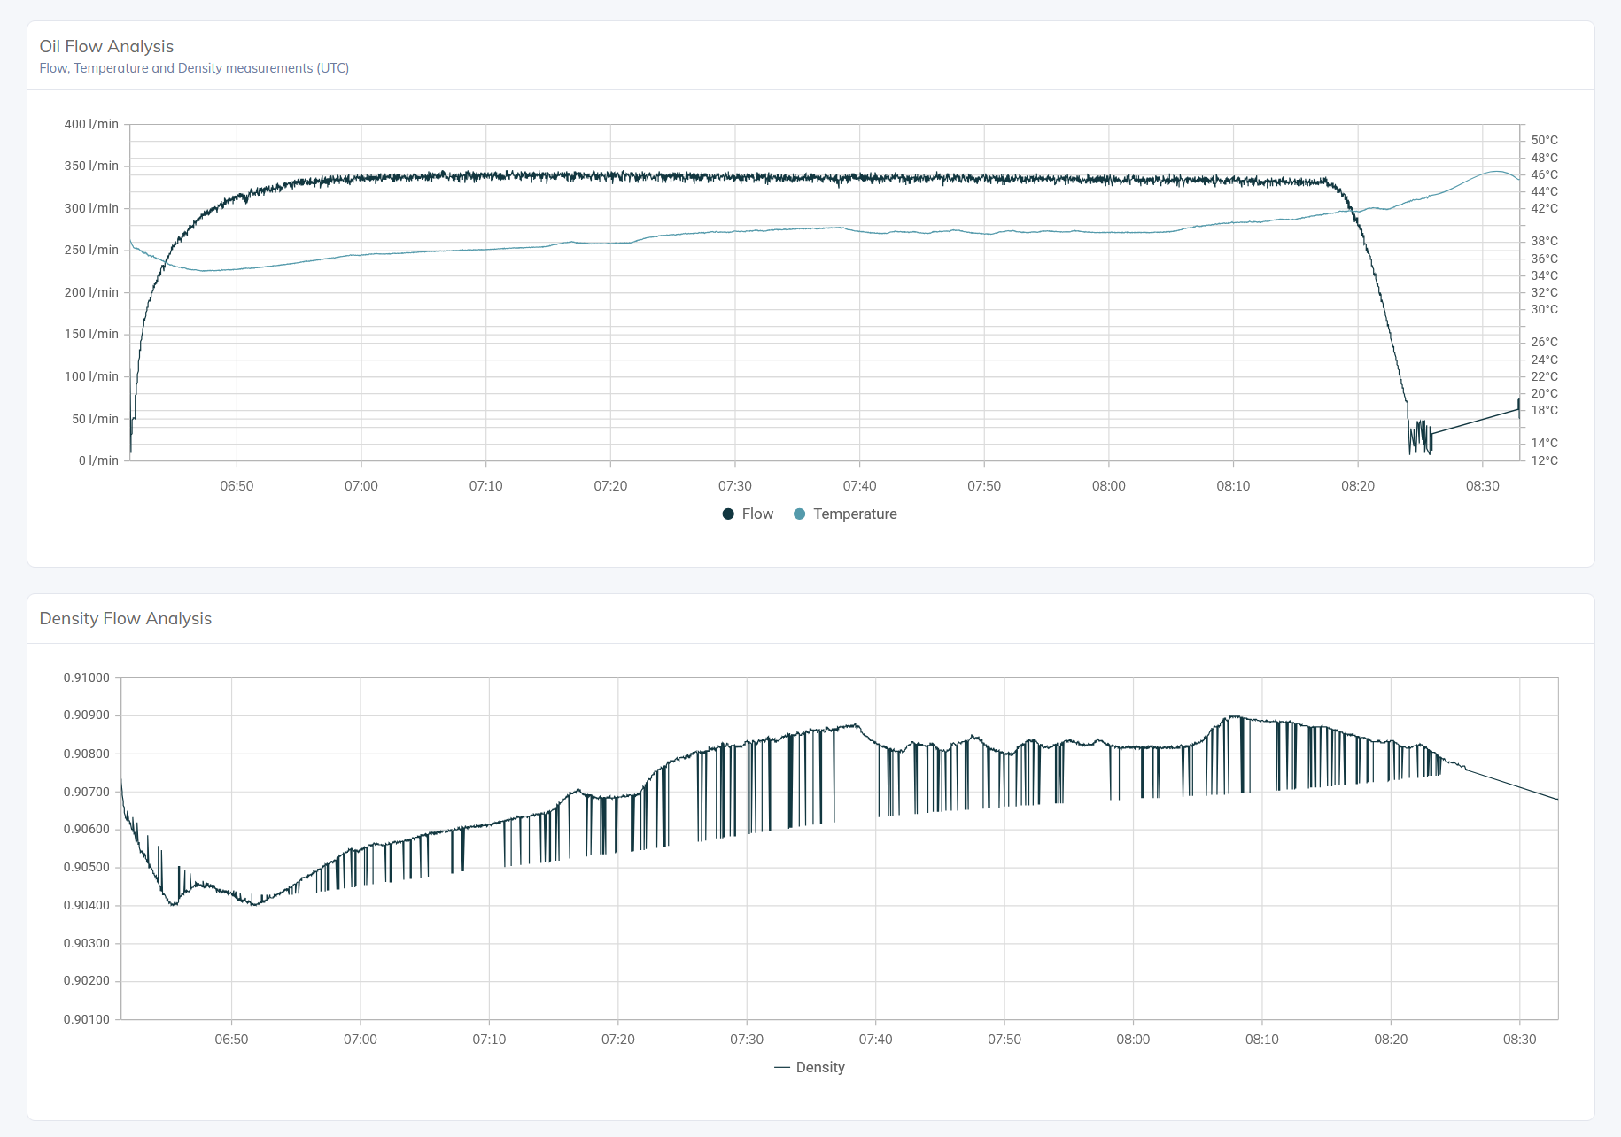Click the 0.90400 density axis label
The height and width of the screenshot is (1137, 1621).
[87, 905]
